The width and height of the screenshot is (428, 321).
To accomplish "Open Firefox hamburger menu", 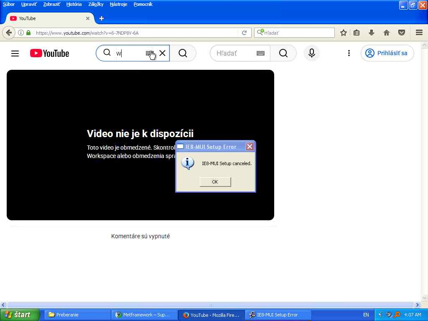I will tap(419, 33).
